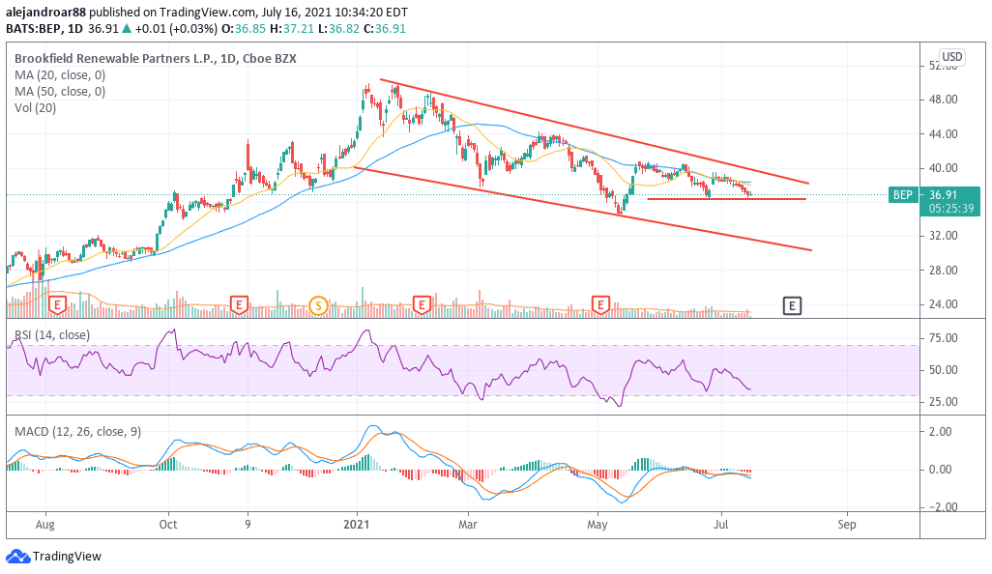
Task: Click the earnings E marker near November 9
Action: pos(238,306)
